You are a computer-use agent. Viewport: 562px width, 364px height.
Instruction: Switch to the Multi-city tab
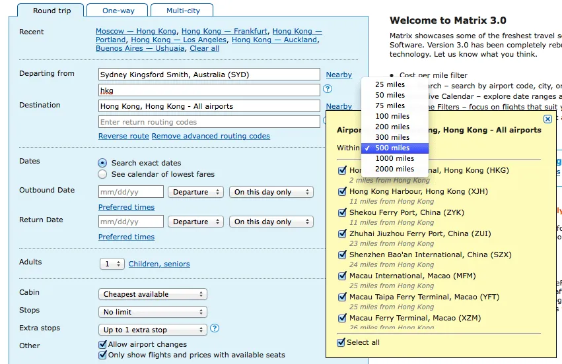[x=183, y=11]
